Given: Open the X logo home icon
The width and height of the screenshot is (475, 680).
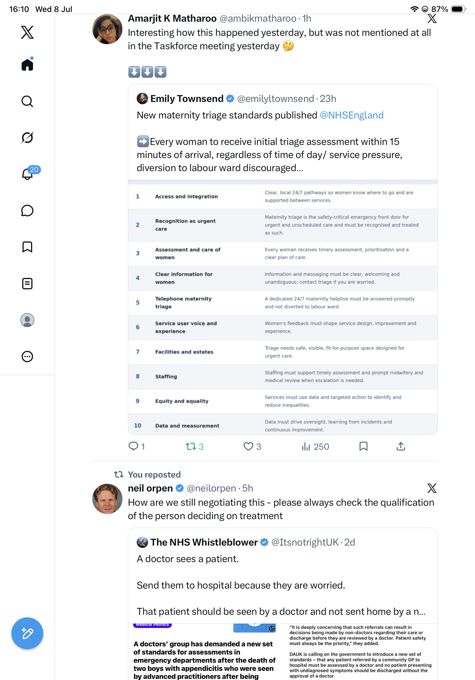Looking at the screenshot, I should (x=27, y=32).
